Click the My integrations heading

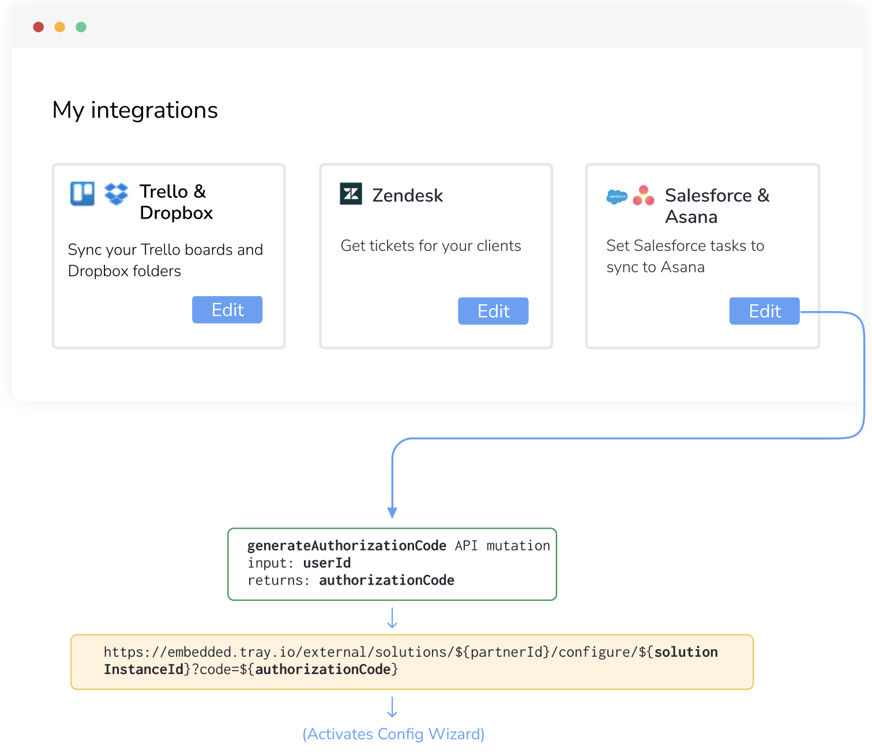[x=135, y=110]
